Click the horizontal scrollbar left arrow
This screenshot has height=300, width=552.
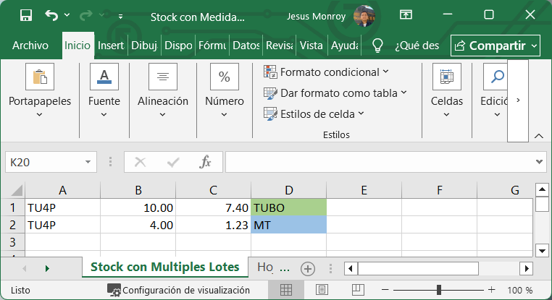point(351,269)
